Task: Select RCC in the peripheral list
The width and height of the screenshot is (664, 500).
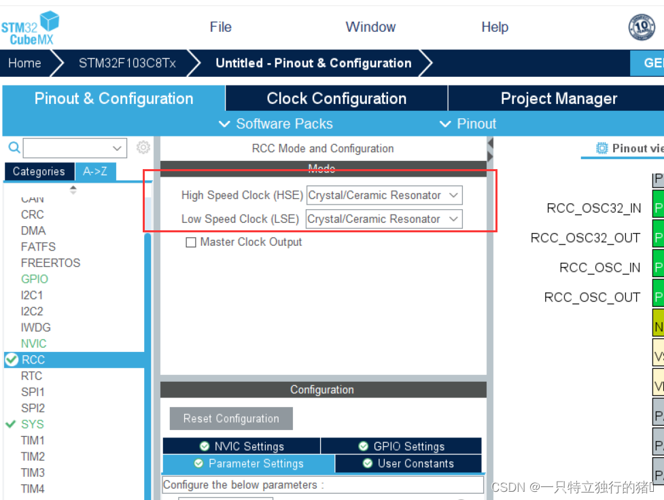Action: tap(74, 360)
